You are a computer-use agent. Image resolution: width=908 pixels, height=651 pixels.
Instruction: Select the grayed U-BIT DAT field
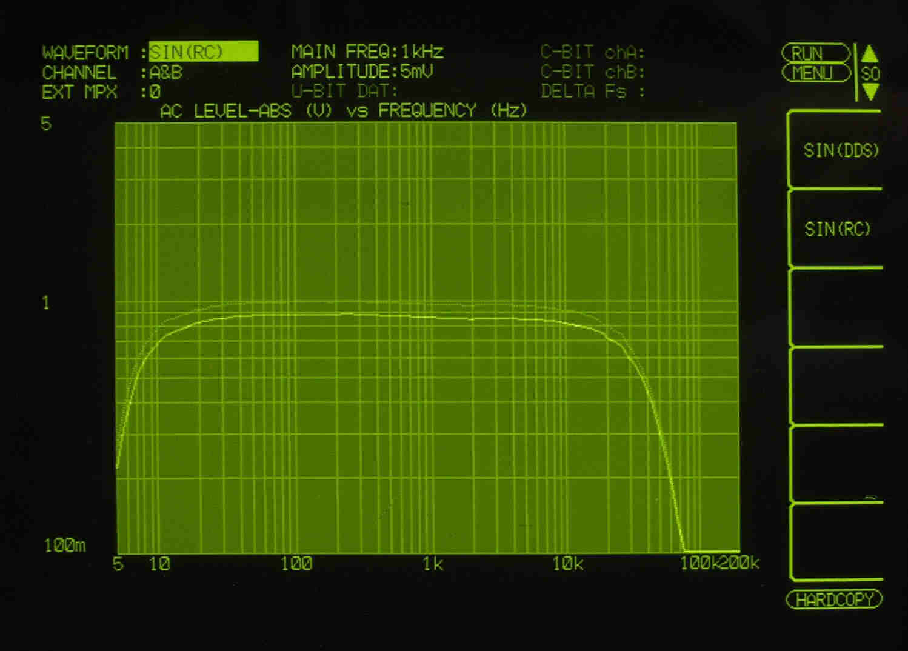344,92
